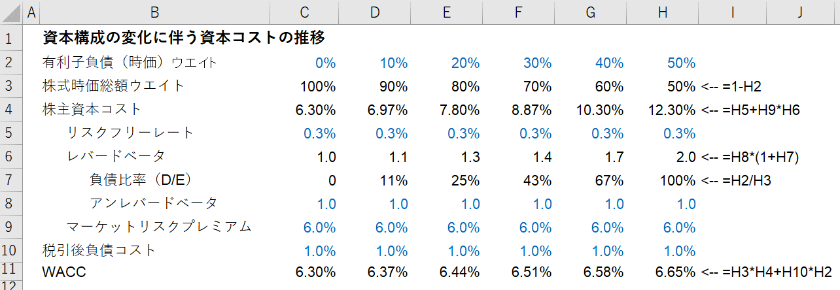The height and width of the screenshot is (290, 840).
Task: Click the リスクフリーレート label cell
Action: point(131,133)
